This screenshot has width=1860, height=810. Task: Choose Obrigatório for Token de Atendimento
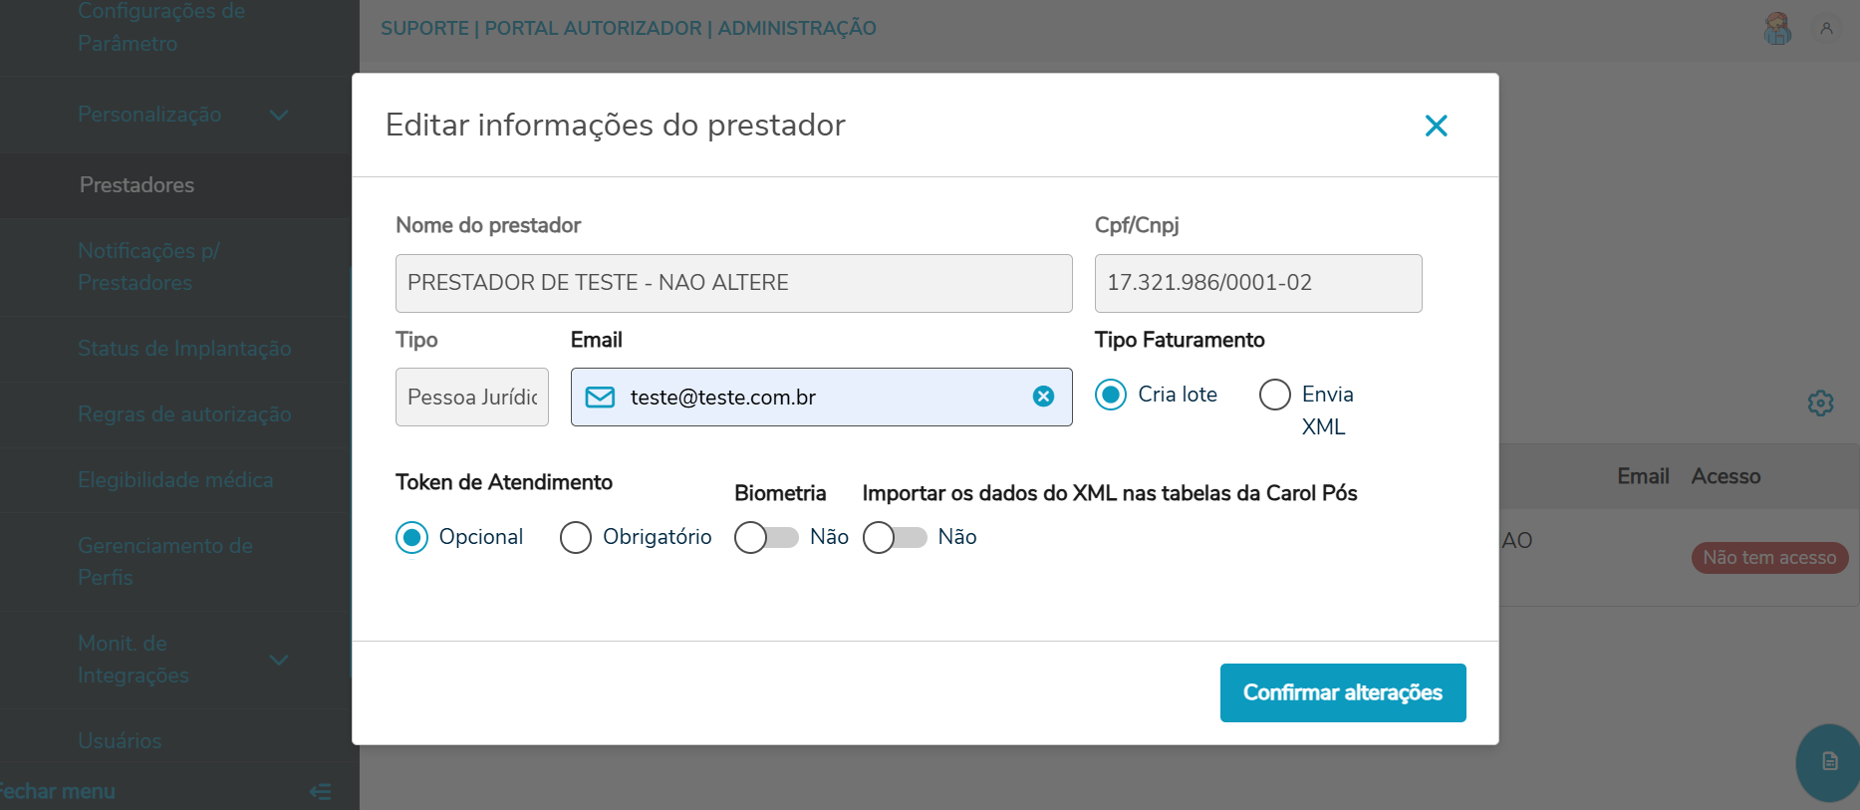pos(576,538)
